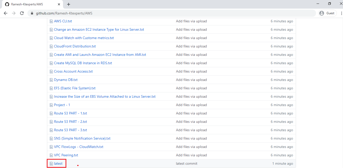Close the Ramesh-Ktexperts/AWS tab
Viewport: 343px width, 168px height.
click(59, 4)
